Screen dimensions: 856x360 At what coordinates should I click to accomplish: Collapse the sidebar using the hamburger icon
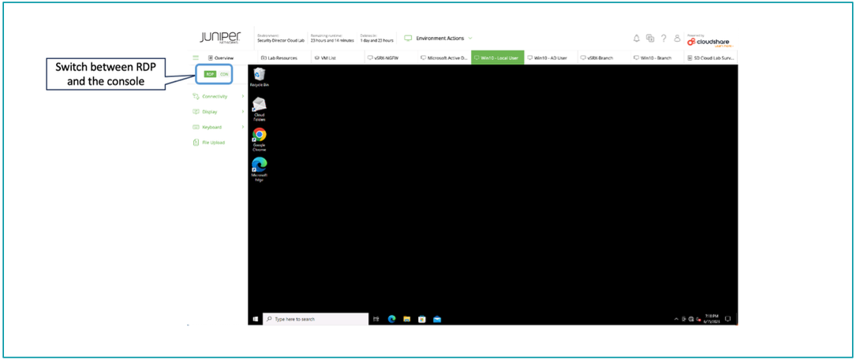pos(196,58)
